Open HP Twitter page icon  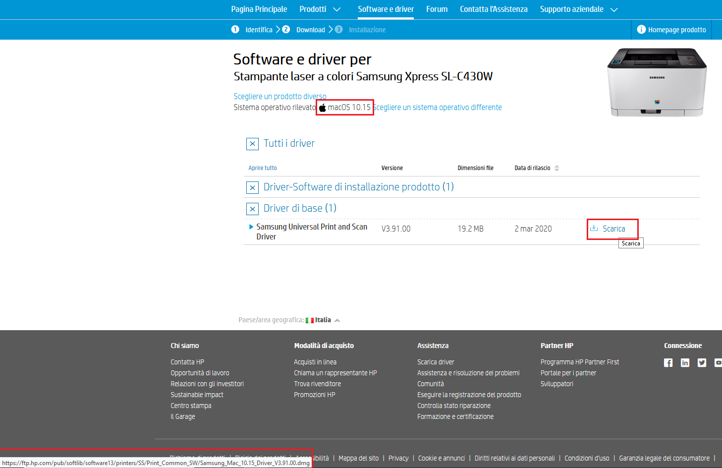[x=702, y=363]
